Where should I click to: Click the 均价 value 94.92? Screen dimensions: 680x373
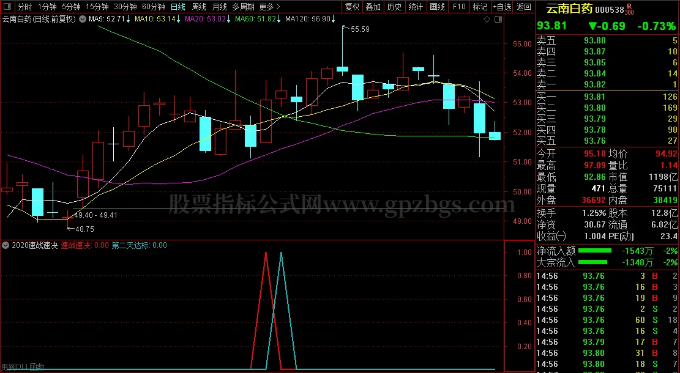point(666,154)
